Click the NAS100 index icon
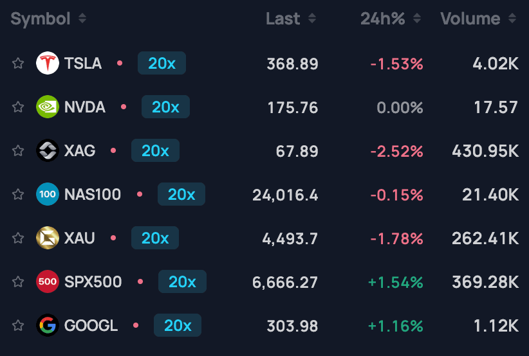The height and width of the screenshot is (356, 529). click(x=48, y=195)
